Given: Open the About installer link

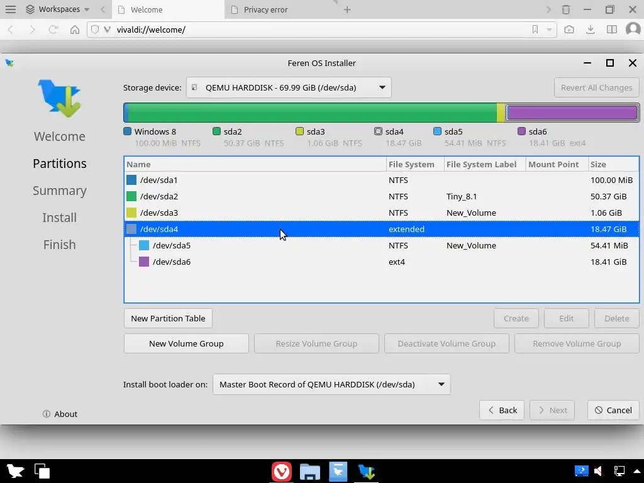Looking at the screenshot, I should 60,414.
